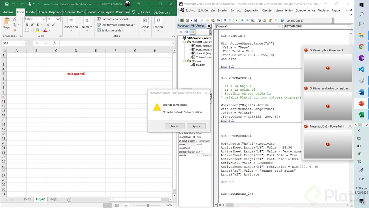The height and width of the screenshot is (208, 369).
Task: Switch to the Hoja1 sheet tab
Action: 27,199
